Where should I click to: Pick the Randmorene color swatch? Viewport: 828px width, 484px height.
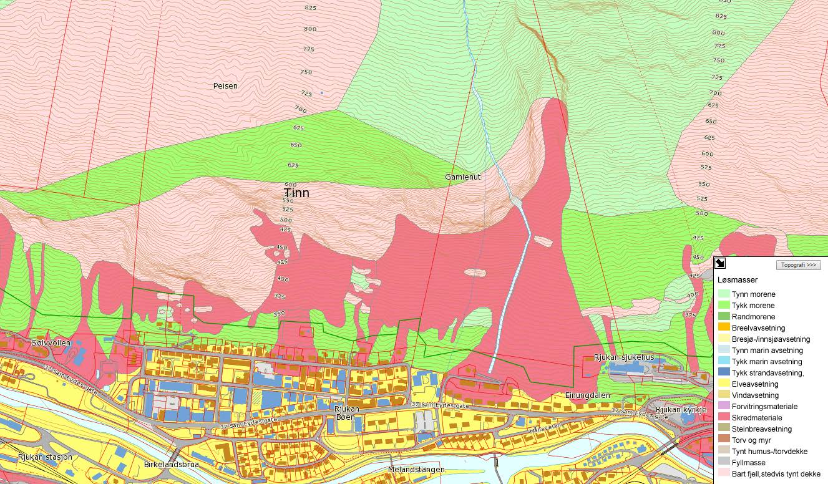(x=723, y=317)
